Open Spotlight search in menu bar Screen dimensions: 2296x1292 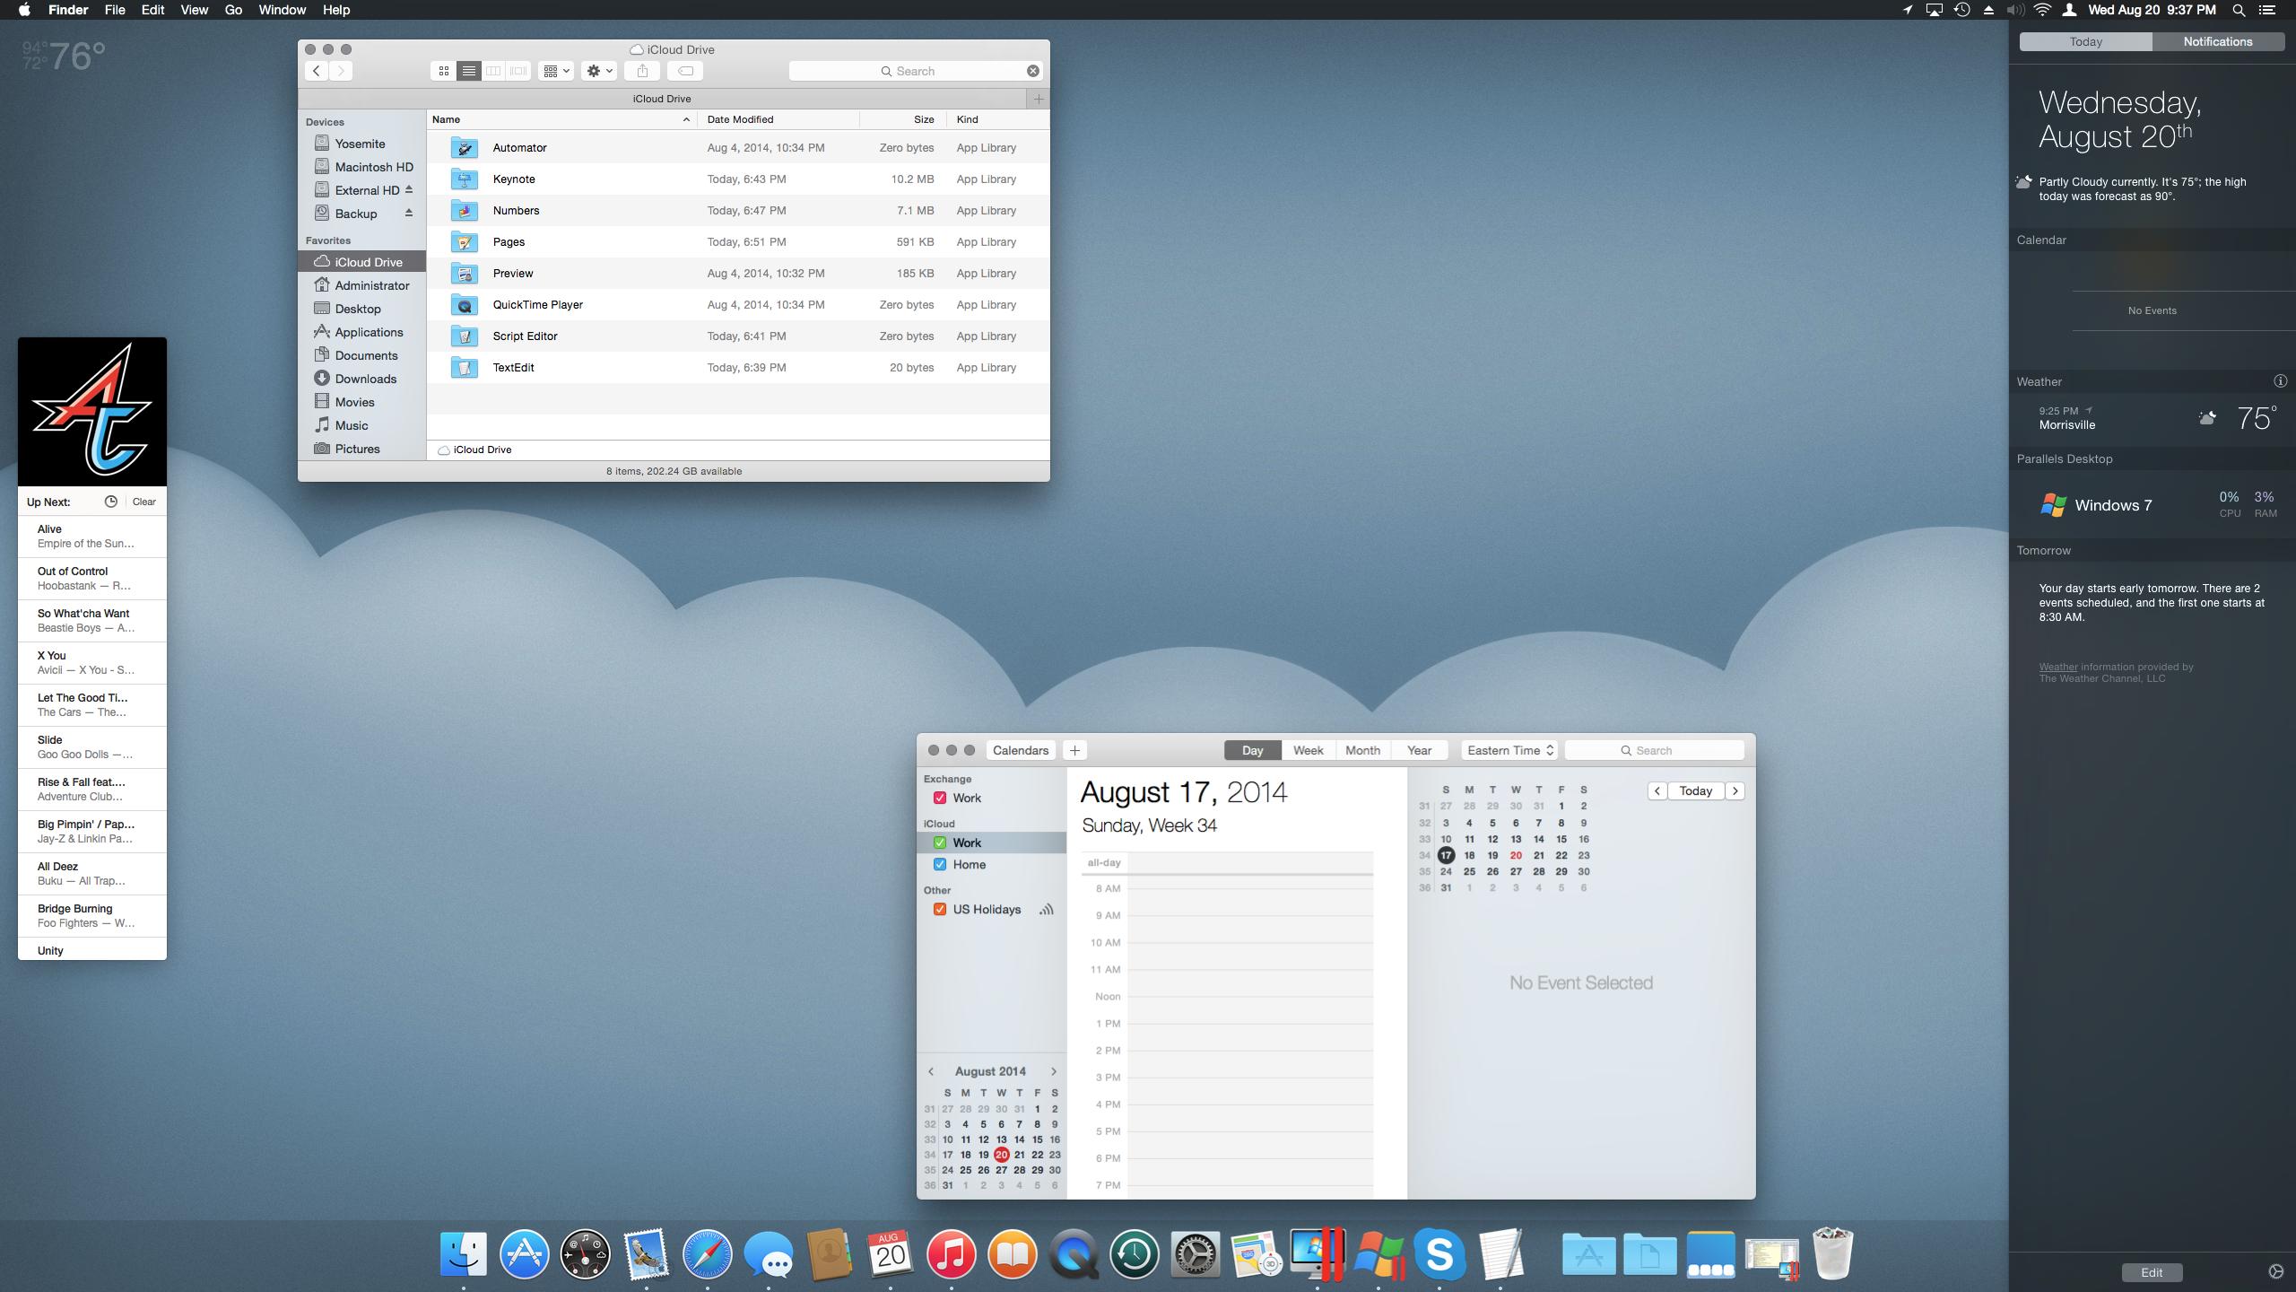pyautogui.click(x=2239, y=10)
